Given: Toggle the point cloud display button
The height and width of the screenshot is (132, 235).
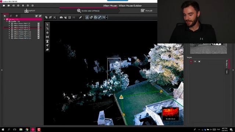Looking at the screenshot, I should pyautogui.click(x=95, y=17).
